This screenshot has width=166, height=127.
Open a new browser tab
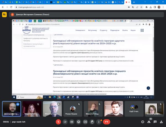[134, 2]
